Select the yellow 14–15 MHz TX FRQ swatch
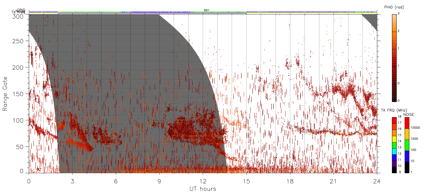 [x=394, y=139]
